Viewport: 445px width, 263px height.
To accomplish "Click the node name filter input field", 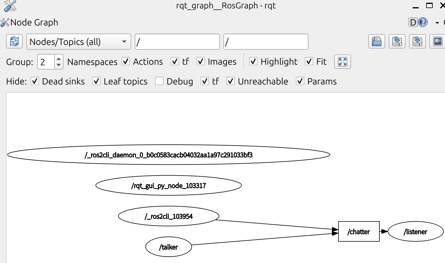I will coord(177,42).
